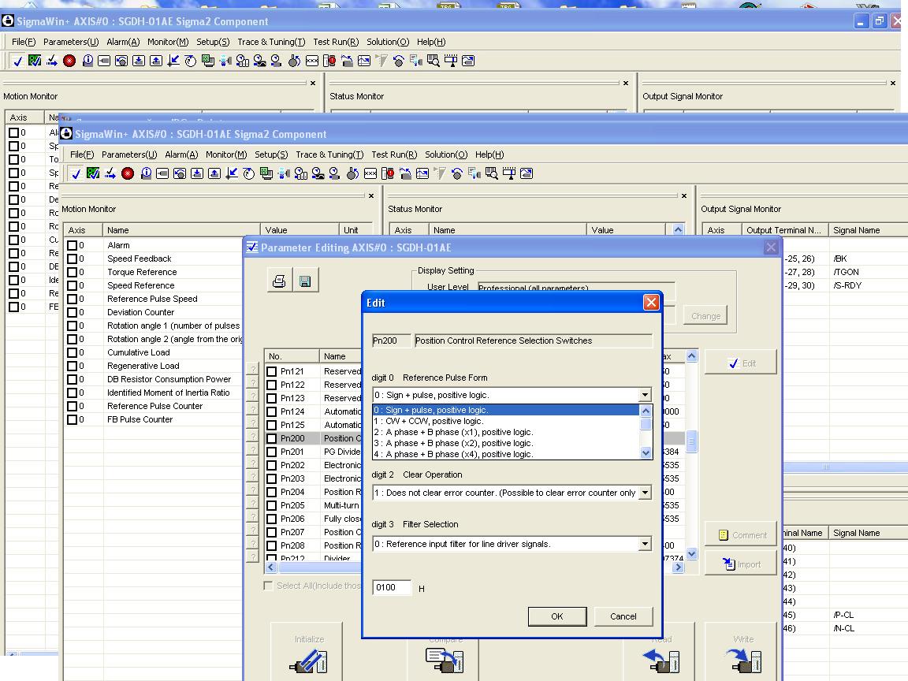
Task: Click the blue checkmark icon in front window toolbar
Action: point(76,173)
